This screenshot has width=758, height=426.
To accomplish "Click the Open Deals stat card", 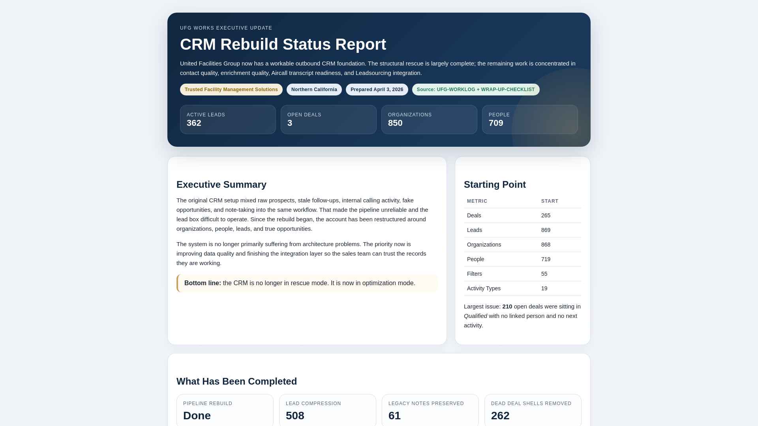I will [x=328, y=120].
